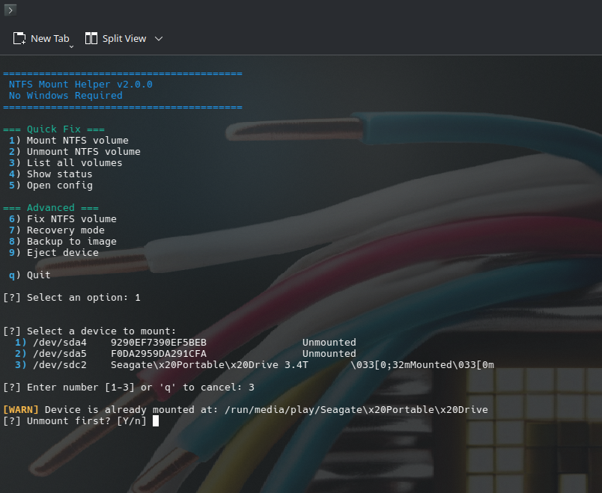The image size is (602, 493).
Task: Click the [WARN] already mounted message
Action: click(x=247, y=409)
